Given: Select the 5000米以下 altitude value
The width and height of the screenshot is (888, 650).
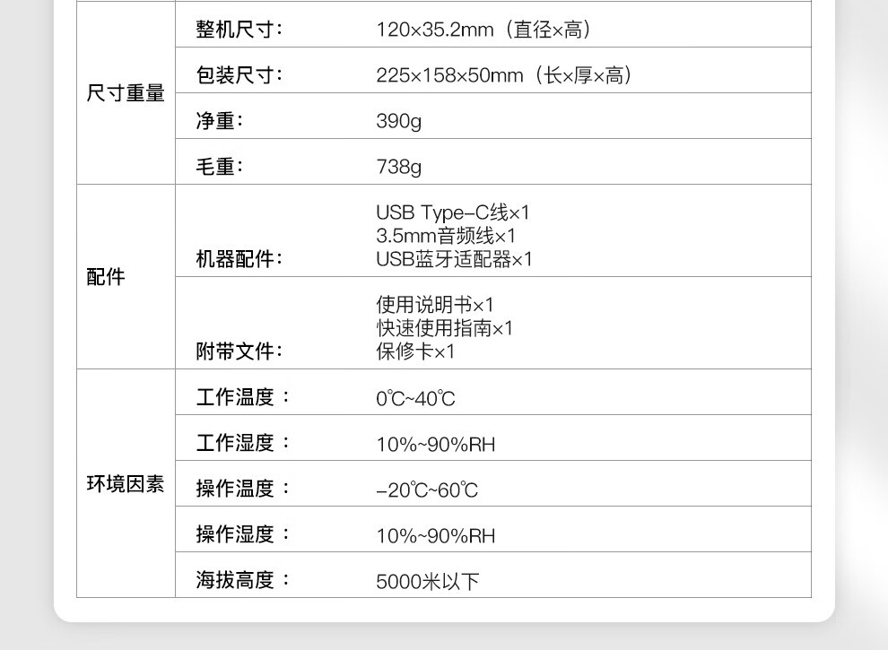Looking at the screenshot, I should (x=427, y=582).
